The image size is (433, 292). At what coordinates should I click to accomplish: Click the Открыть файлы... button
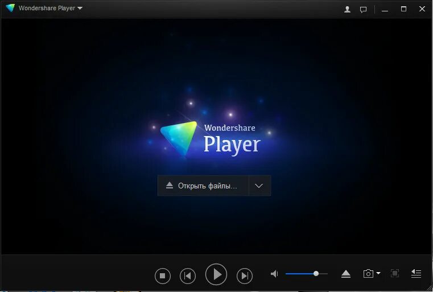203,186
